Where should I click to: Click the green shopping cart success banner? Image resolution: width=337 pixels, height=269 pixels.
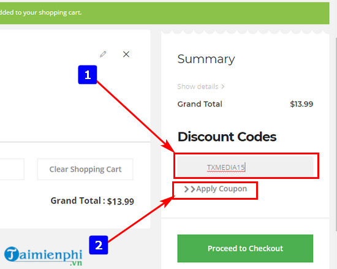click(165, 13)
